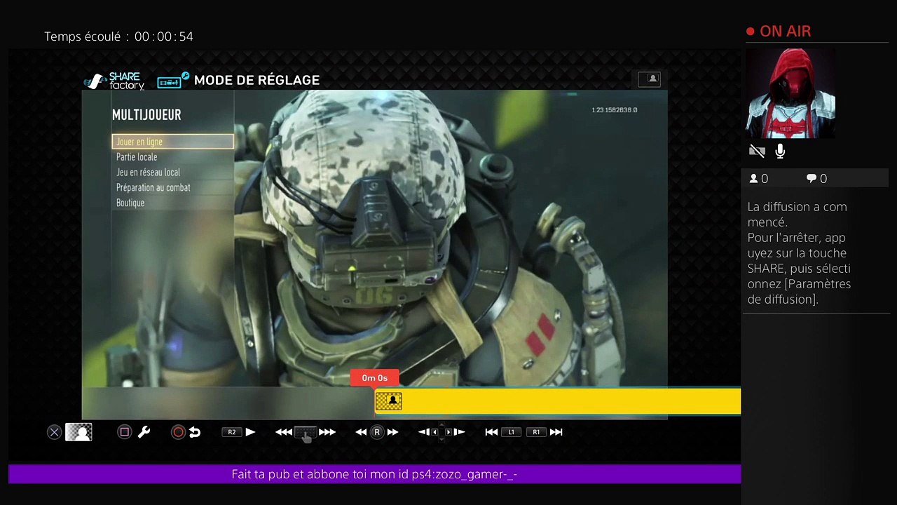Viewport: 897px width, 505px height.
Task: Click the version number '1.23.1582638.0'
Action: tap(615, 110)
